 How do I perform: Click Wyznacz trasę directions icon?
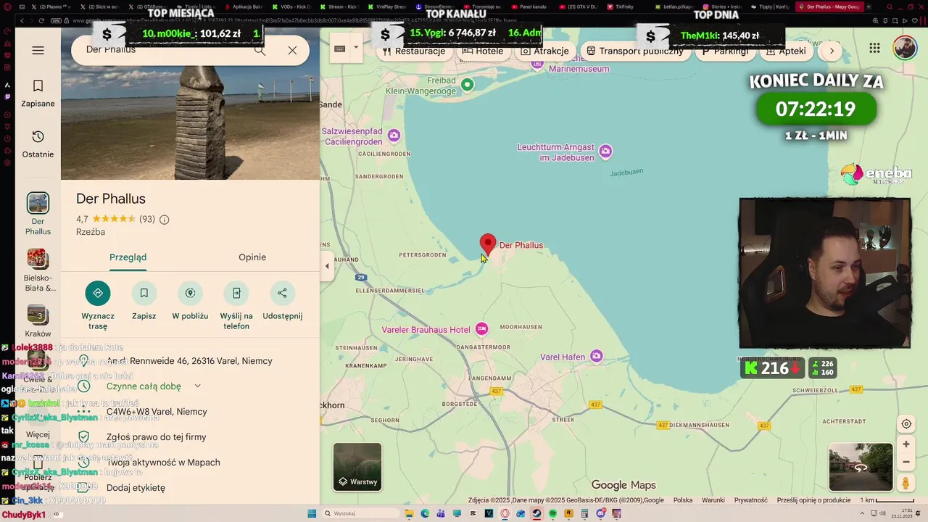click(x=98, y=293)
